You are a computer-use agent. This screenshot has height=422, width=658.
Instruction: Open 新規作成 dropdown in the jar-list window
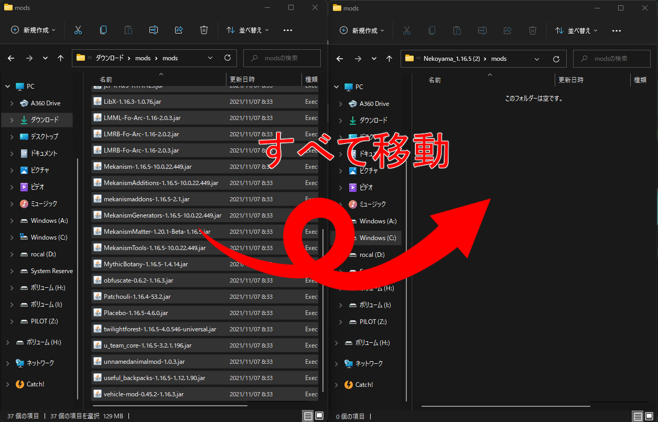(x=33, y=30)
